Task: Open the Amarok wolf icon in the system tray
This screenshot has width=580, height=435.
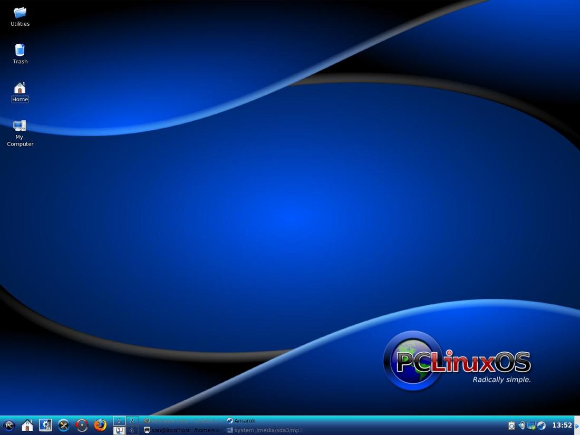Action: pos(542,426)
